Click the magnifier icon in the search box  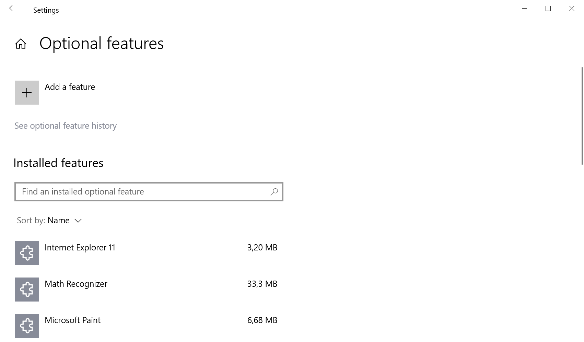click(274, 192)
